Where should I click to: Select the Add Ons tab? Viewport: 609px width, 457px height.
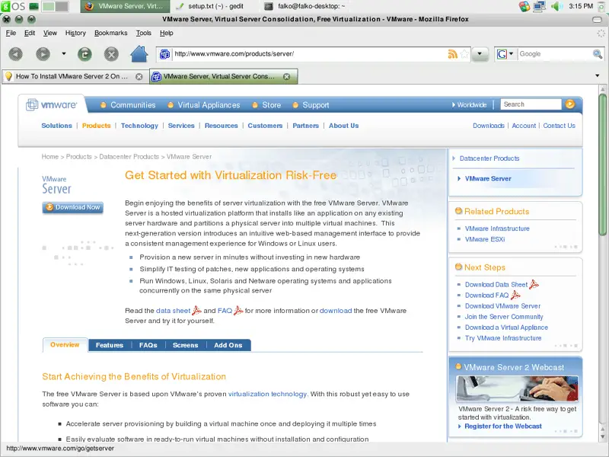[228, 345]
